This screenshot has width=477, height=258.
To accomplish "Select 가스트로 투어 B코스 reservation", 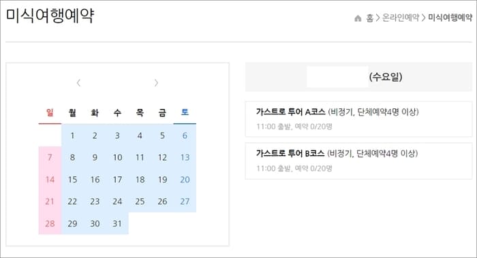I will click(x=358, y=161).
